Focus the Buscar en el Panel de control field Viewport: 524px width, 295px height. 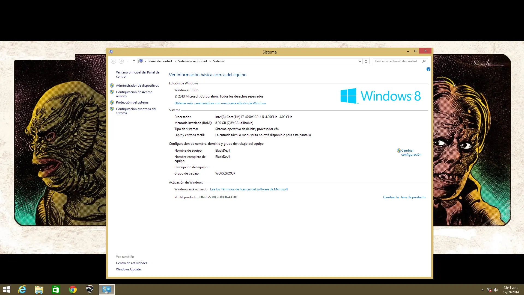(x=400, y=61)
